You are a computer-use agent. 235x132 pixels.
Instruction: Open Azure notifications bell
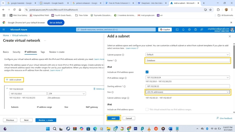point(183,30)
